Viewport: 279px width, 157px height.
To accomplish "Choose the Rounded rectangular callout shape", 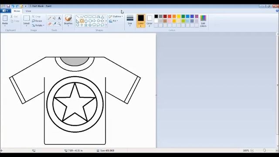I will click(94, 25).
